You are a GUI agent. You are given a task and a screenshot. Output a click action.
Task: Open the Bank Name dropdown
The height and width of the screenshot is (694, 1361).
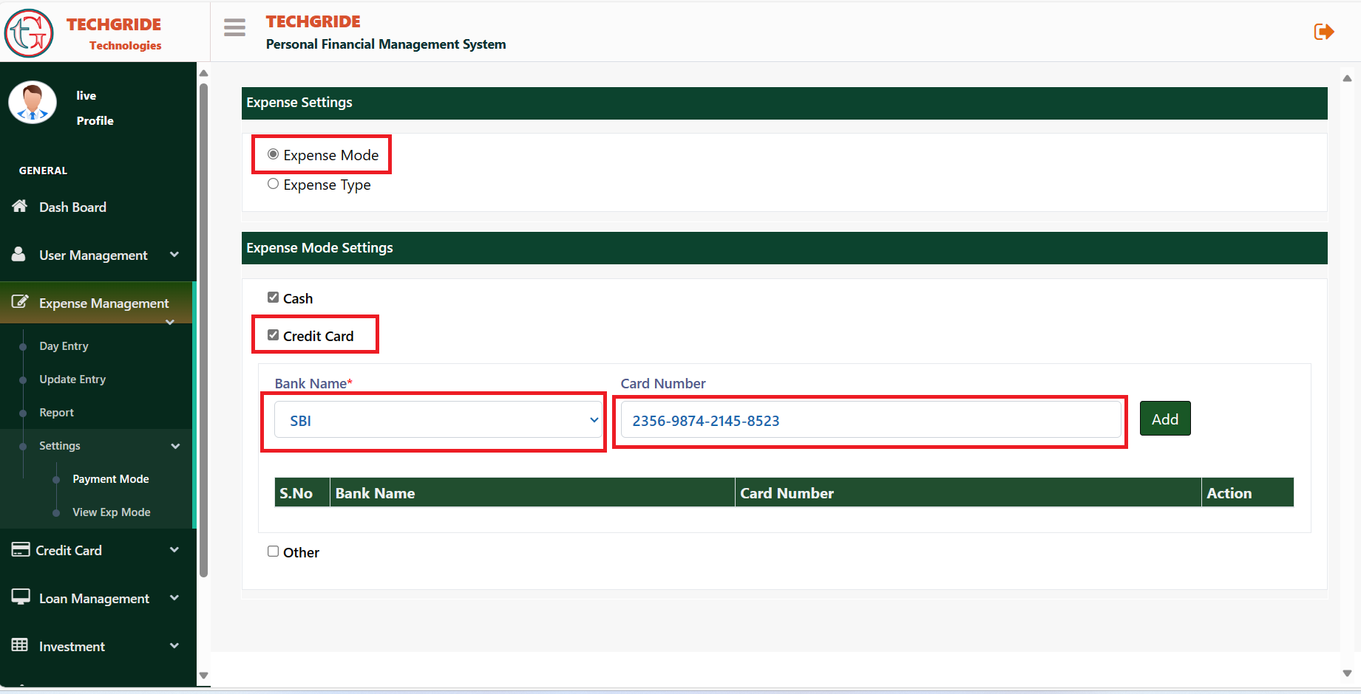[438, 420]
